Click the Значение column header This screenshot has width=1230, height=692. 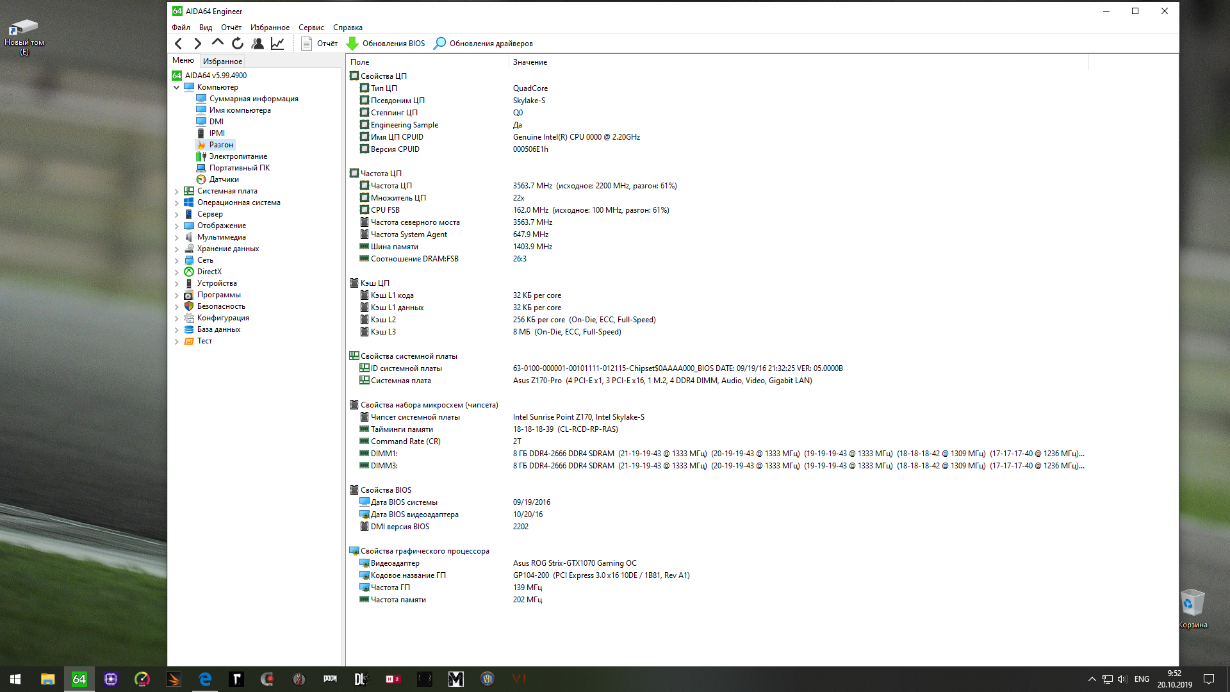530,62
